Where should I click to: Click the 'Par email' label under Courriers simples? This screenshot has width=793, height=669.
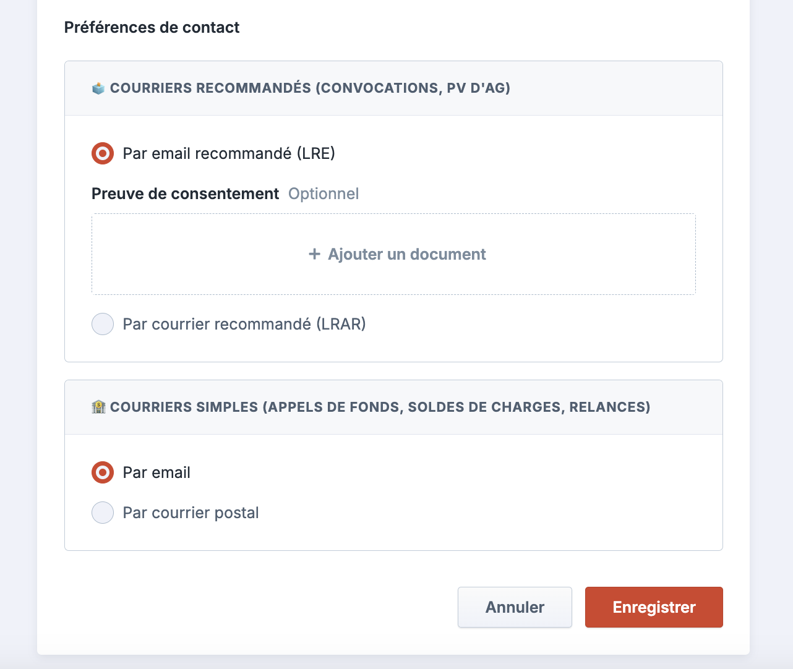click(156, 472)
